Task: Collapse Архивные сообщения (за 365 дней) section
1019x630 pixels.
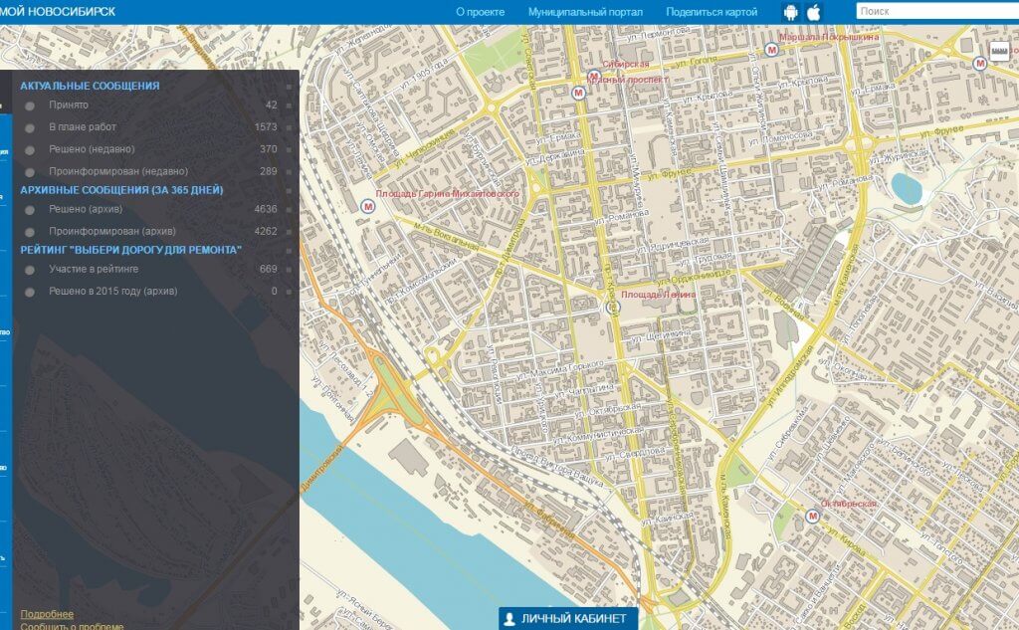Action: (x=121, y=189)
